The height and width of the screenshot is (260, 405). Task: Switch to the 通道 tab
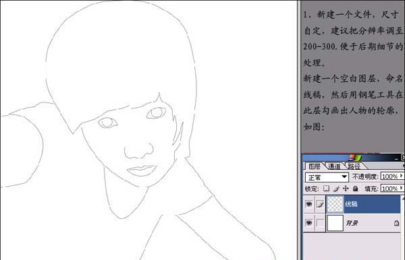click(x=334, y=166)
